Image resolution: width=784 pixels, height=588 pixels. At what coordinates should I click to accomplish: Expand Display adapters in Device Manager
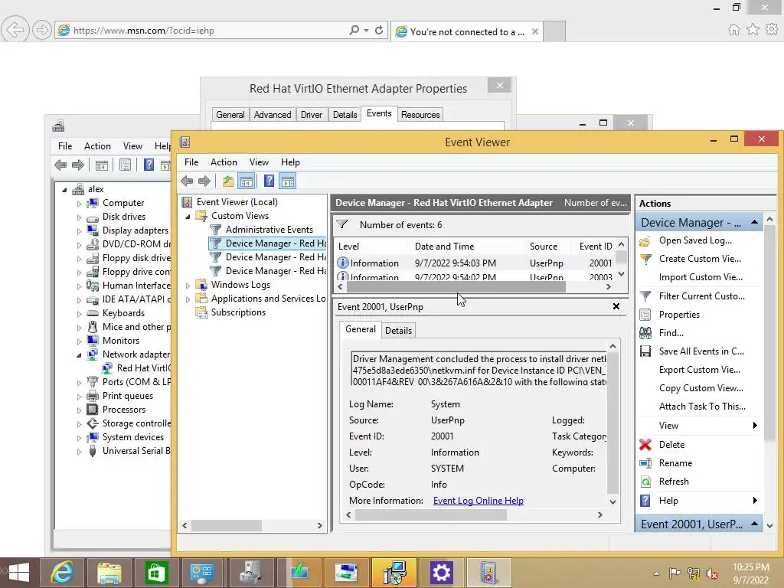(x=79, y=231)
